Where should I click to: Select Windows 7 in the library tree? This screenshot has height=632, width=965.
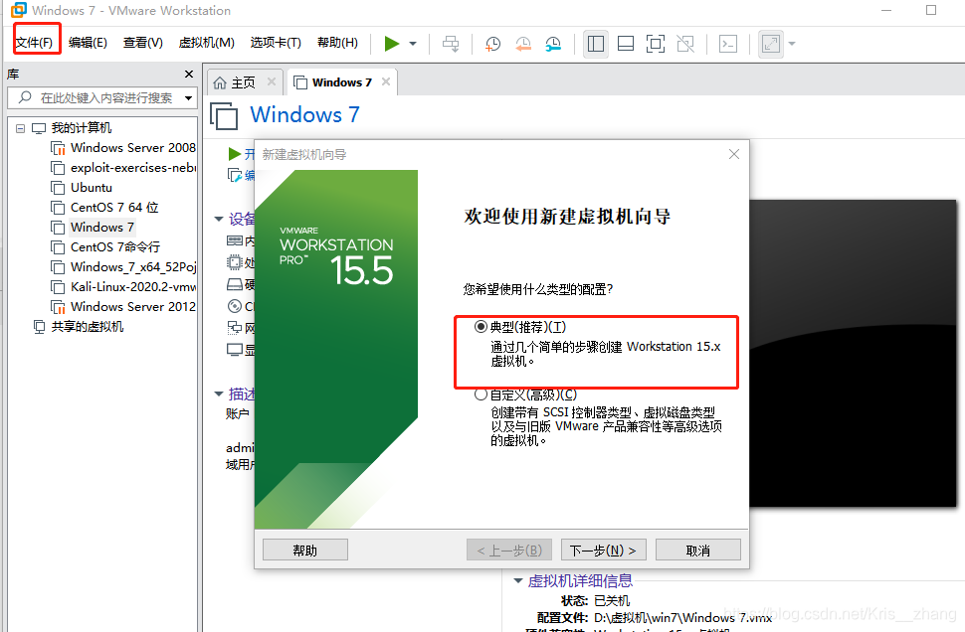[x=93, y=227]
